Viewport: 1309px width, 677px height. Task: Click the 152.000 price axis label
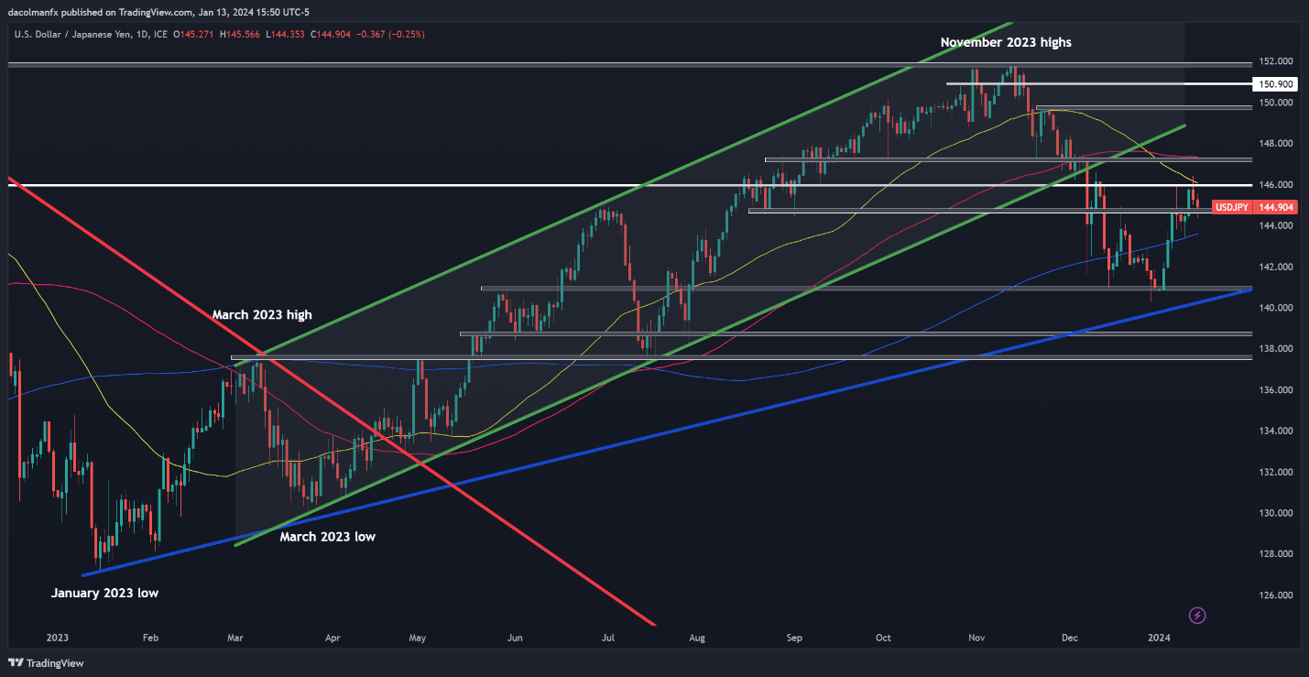[1275, 61]
